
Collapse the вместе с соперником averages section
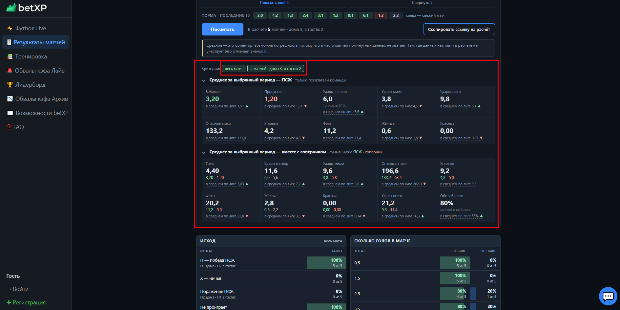pos(204,152)
